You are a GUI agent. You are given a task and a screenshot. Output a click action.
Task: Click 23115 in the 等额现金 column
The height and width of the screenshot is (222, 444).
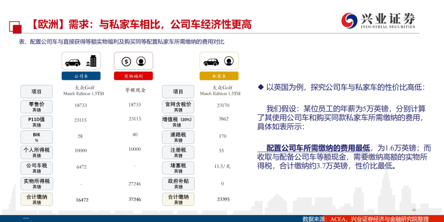click(135, 119)
